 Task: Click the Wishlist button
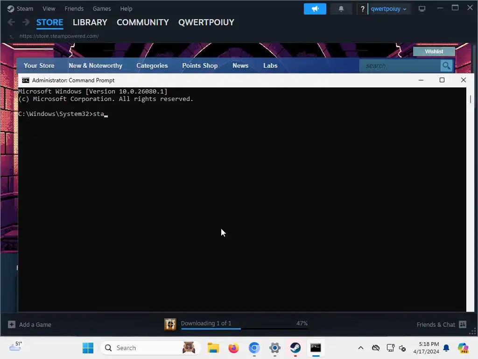[434, 51]
